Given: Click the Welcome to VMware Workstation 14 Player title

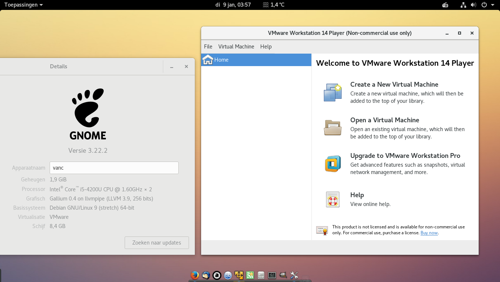Looking at the screenshot, I should point(395,63).
